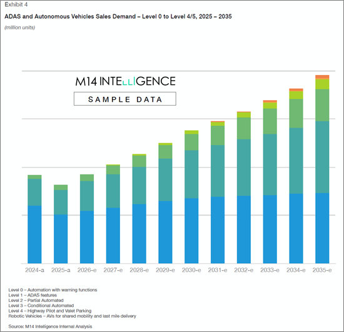Select the 2035-e axis label
Image resolution: width=344 pixels, height=332 pixels.
[x=322, y=270]
